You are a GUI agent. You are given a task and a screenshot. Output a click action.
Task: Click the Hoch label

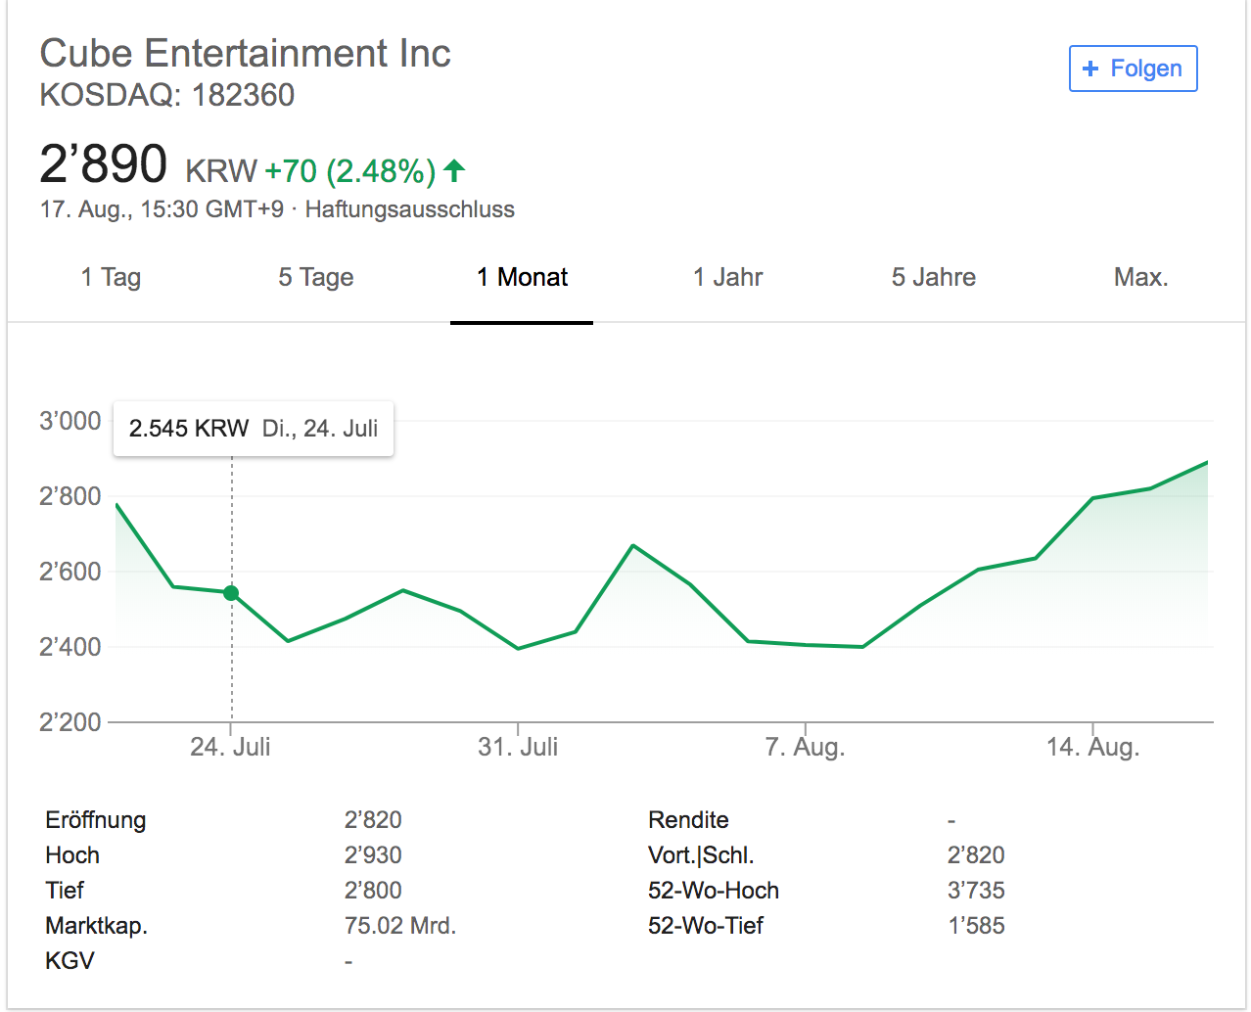coord(72,855)
